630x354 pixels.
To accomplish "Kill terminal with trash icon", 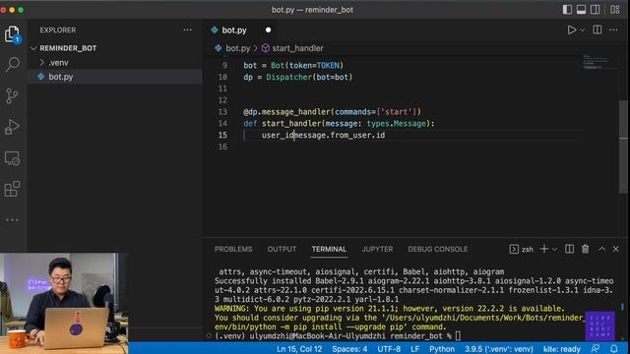I will tap(586, 249).
